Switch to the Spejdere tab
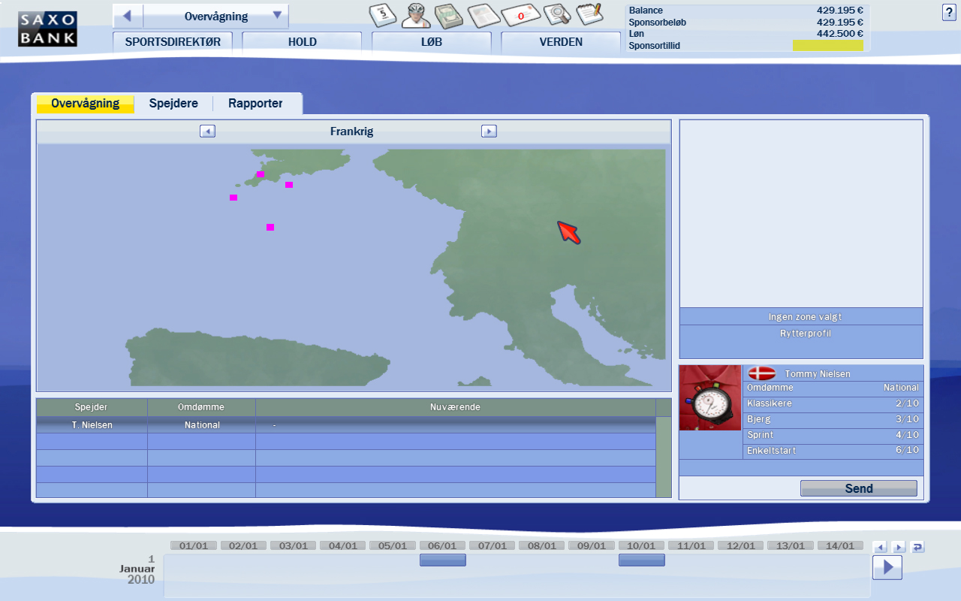 point(173,104)
